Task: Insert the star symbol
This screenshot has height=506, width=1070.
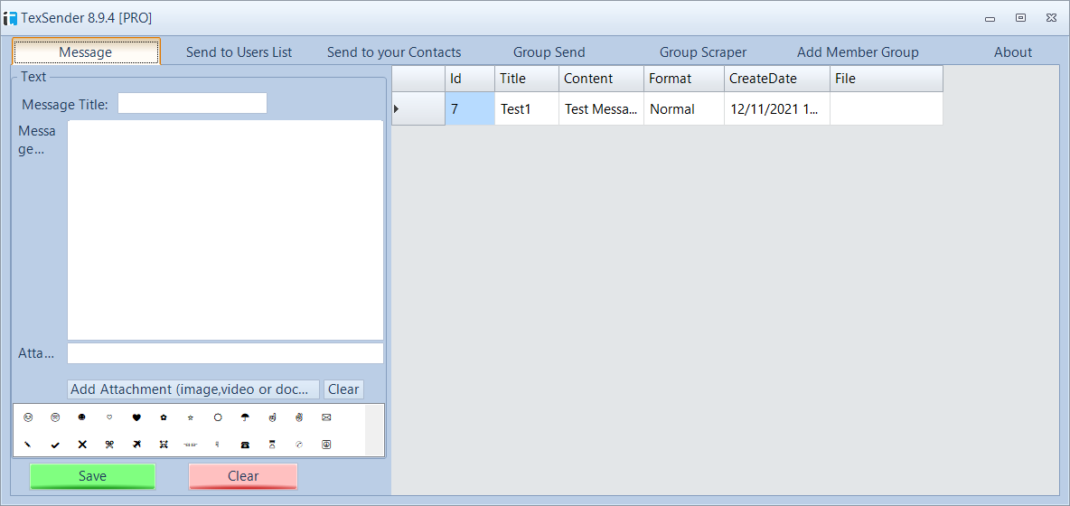Action: coord(191,417)
